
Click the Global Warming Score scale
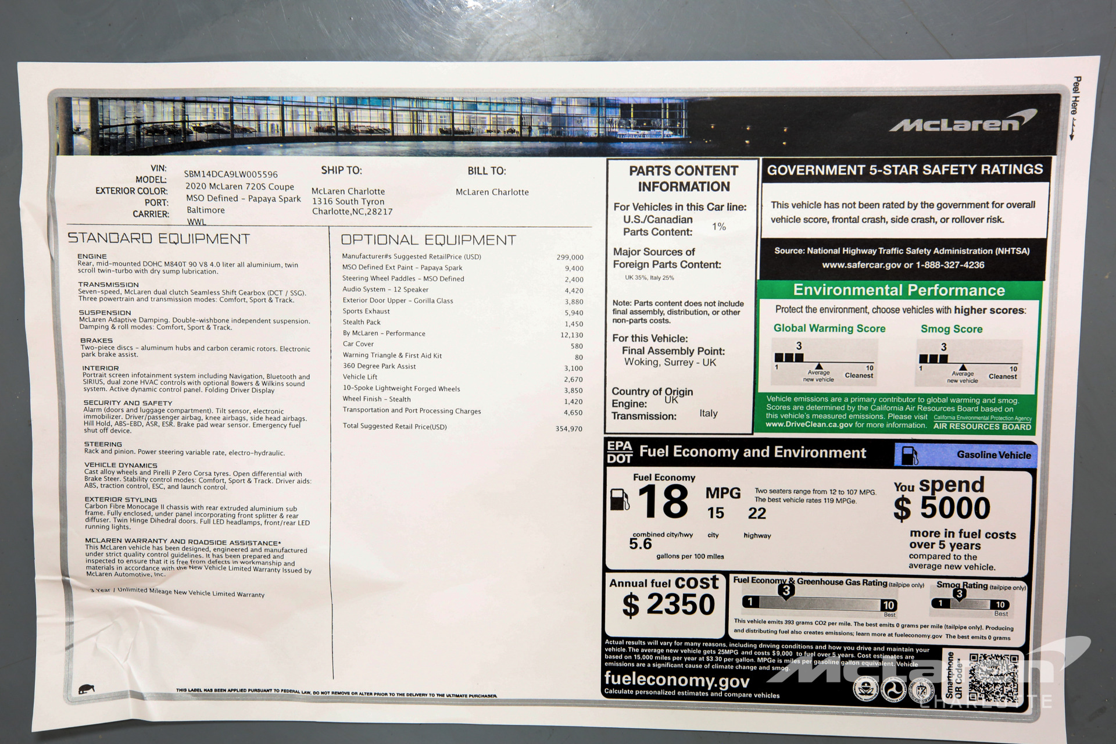pos(824,362)
